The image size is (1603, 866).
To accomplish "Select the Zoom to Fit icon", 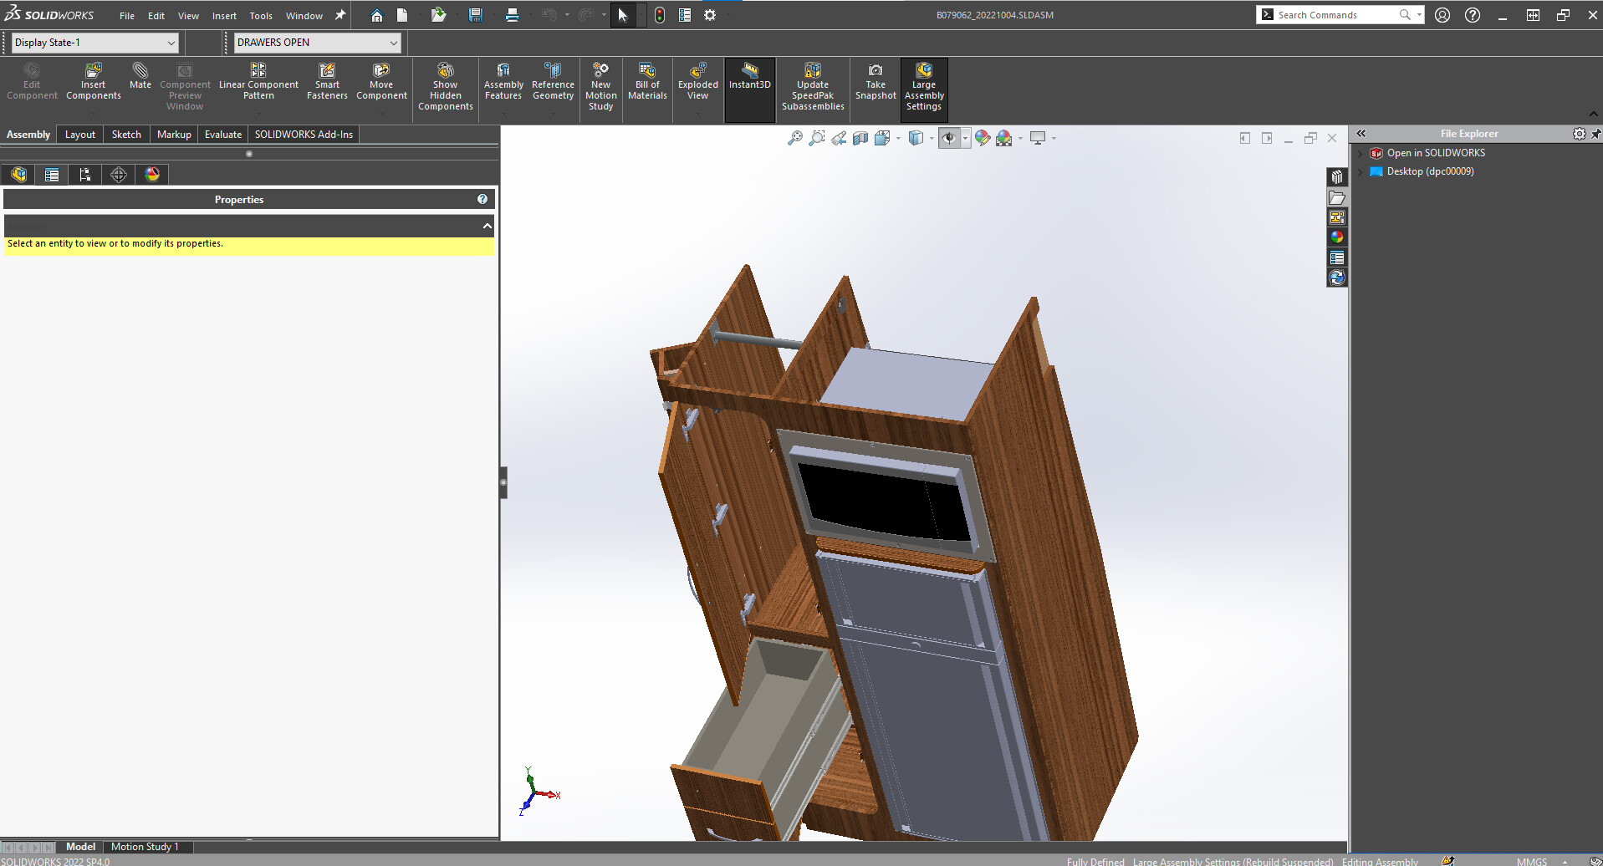I will (794, 139).
